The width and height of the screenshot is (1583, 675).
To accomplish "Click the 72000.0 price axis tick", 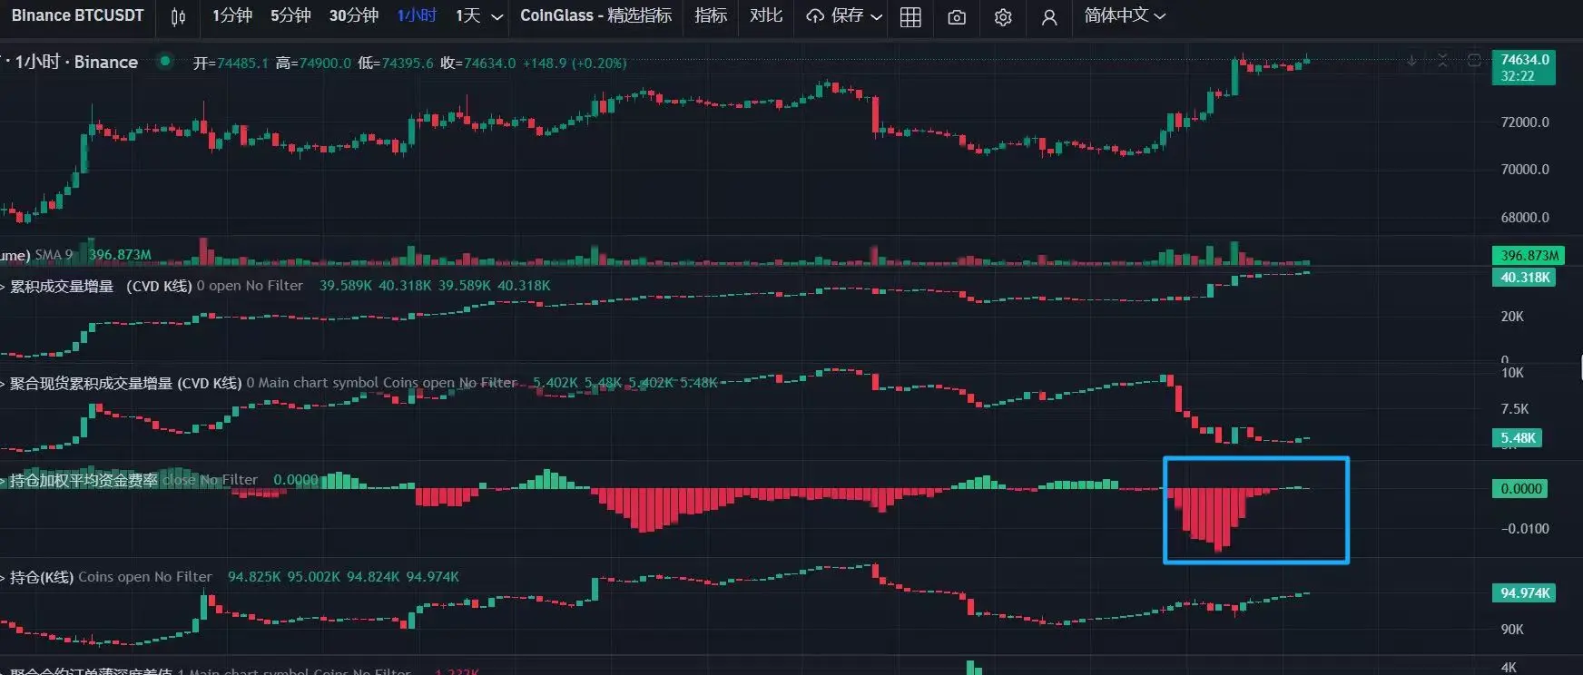I will [x=1525, y=122].
